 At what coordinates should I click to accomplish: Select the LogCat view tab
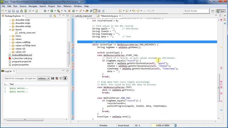[x=8, y=71]
